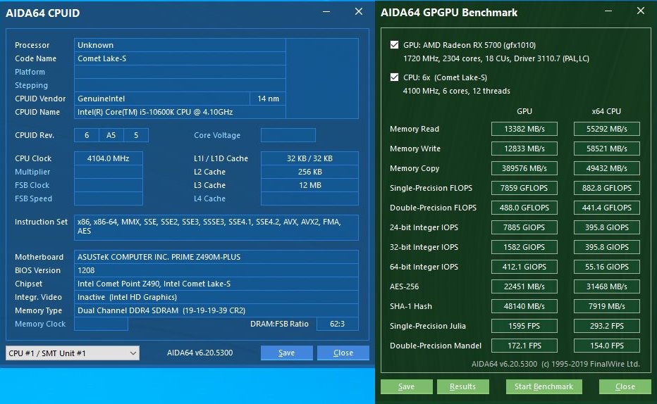Click the GPU Memory Read result 13382 MB/s
Viewport: 657px width, 404px height.
(524, 129)
